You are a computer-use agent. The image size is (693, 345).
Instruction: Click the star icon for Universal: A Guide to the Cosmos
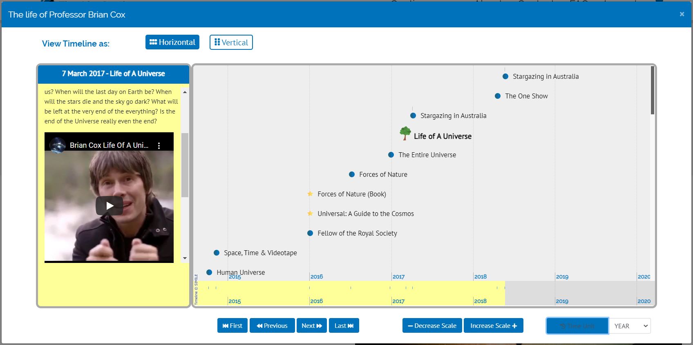(310, 214)
